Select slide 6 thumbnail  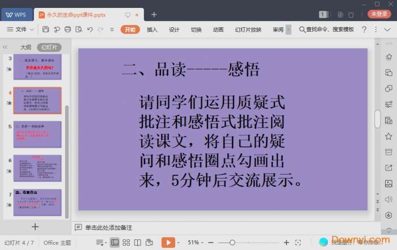tap(37, 168)
